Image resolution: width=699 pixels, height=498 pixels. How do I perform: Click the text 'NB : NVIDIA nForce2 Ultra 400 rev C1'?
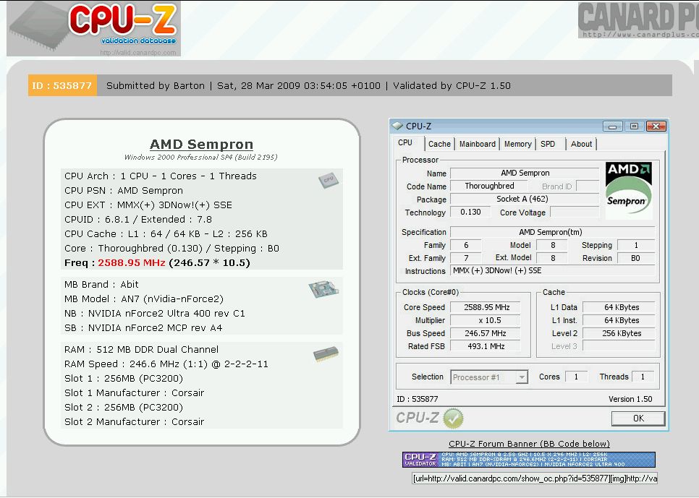click(x=155, y=314)
